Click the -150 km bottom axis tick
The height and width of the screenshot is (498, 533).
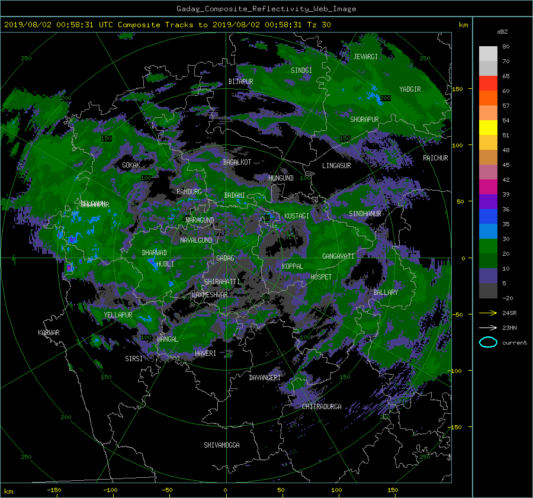(x=54, y=490)
